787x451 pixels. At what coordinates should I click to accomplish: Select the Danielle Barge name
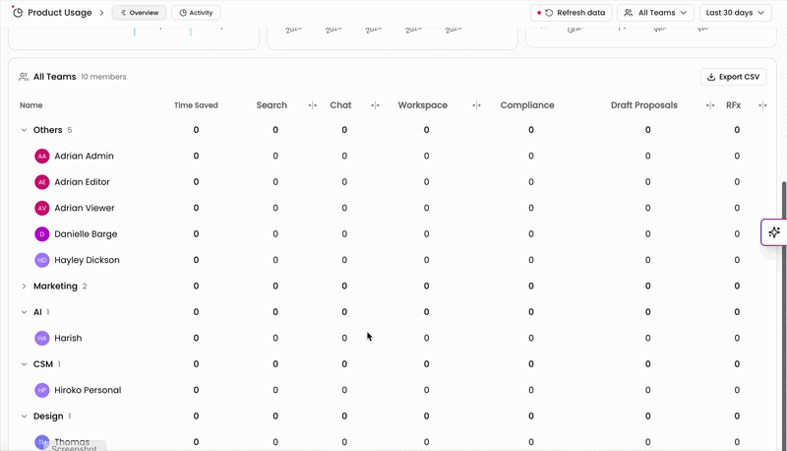click(86, 234)
